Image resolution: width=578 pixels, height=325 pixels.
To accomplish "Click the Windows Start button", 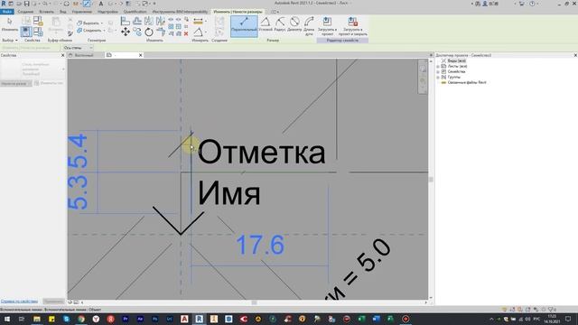I will pyautogui.click(x=7, y=319).
